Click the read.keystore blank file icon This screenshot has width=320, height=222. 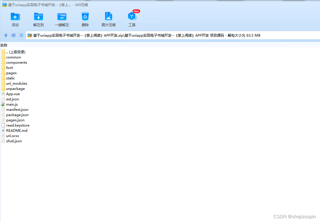coord(3,125)
